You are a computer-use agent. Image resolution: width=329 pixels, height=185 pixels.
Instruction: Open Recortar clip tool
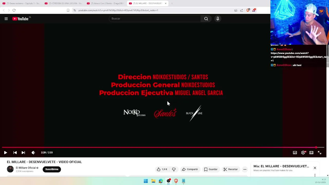point(231,169)
